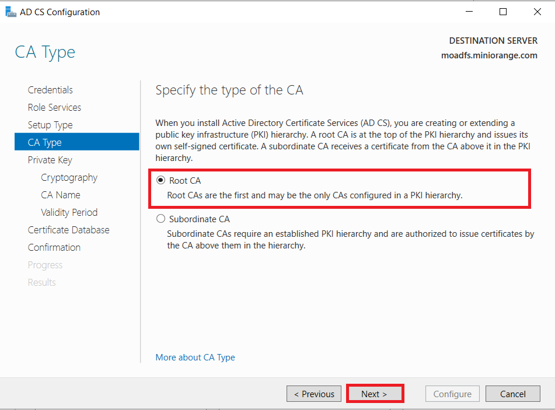Select the Root CA radio button
This screenshot has height=410, width=555.
[x=160, y=180]
